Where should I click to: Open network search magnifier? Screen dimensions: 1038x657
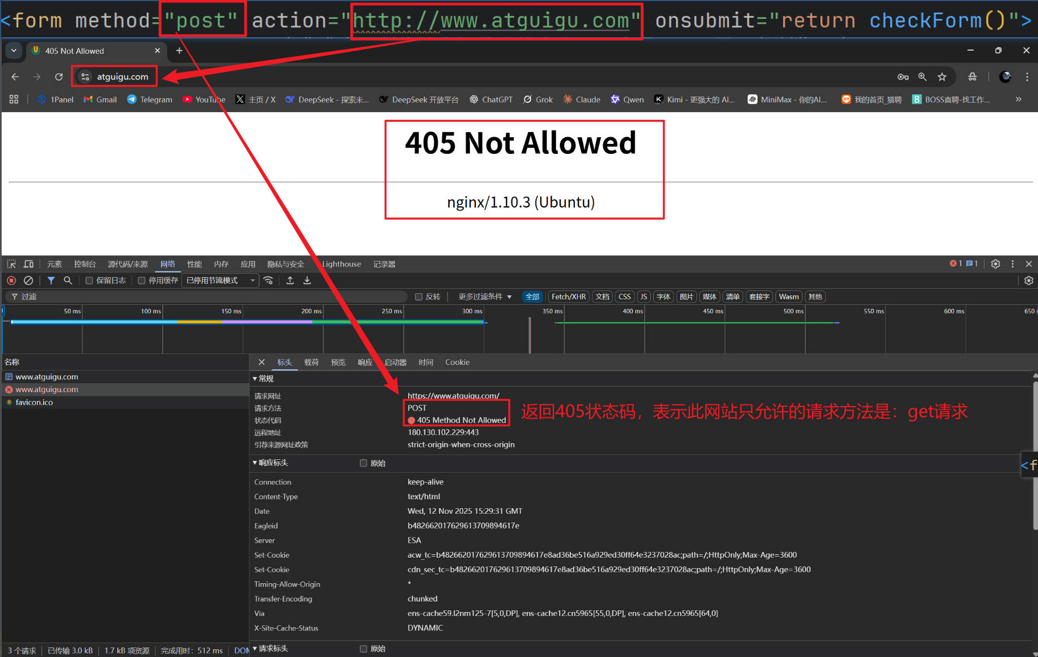(x=68, y=280)
